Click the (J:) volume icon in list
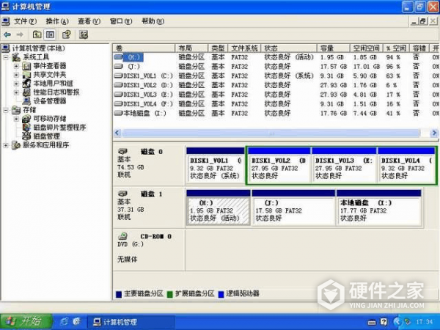This screenshot has height=330, width=440. 118,67
